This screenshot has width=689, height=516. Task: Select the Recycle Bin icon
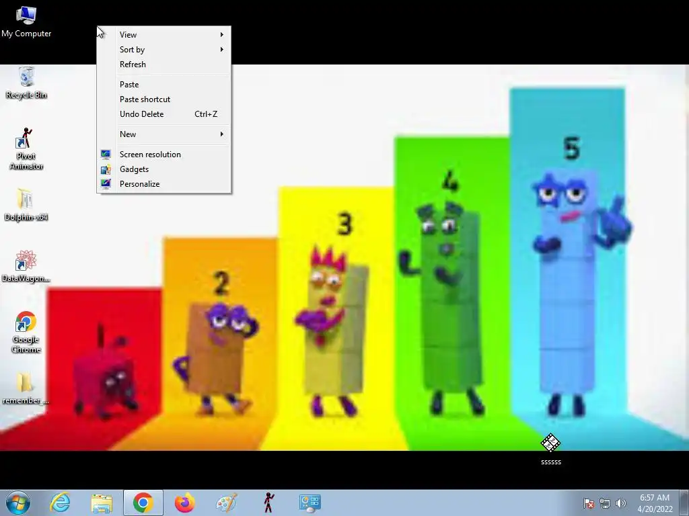26,83
